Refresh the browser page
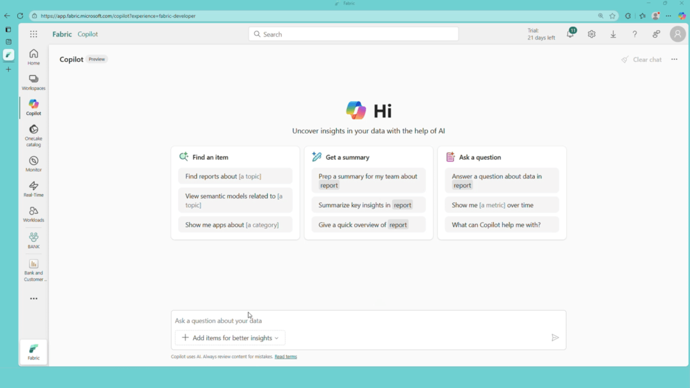Image resolution: width=690 pixels, height=388 pixels. click(20, 16)
